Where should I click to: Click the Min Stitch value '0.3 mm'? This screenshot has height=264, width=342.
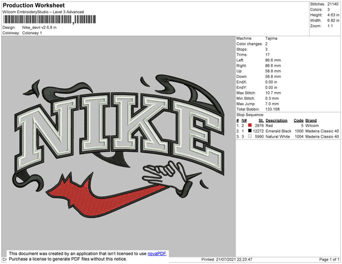[272, 98]
